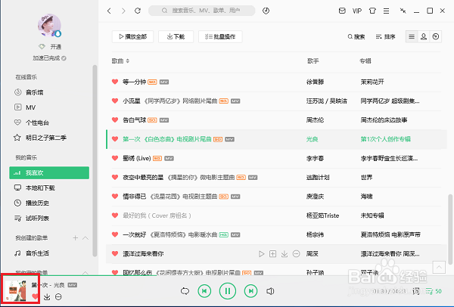Image resolution: width=454 pixels, height=307 pixels.
Task: Open play queue showing 50
Action: [x=434, y=291]
